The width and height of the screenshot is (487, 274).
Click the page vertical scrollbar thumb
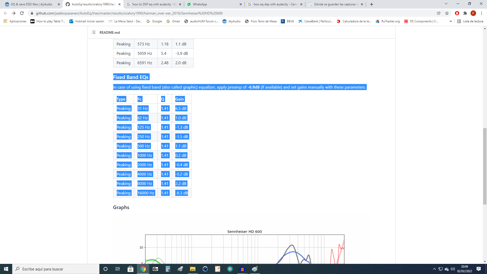click(485, 166)
